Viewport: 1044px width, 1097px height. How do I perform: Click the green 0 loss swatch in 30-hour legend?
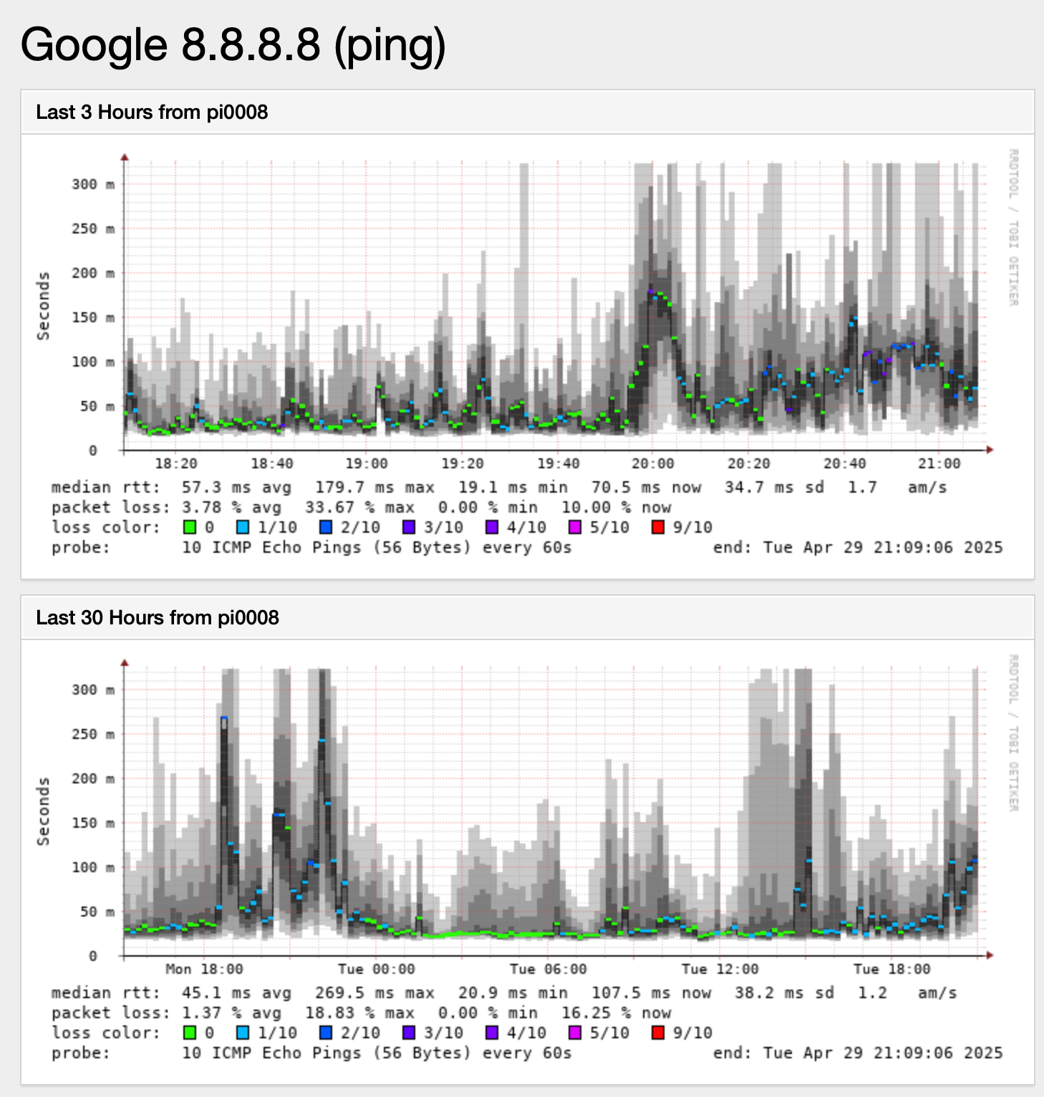pos(190,1033)
